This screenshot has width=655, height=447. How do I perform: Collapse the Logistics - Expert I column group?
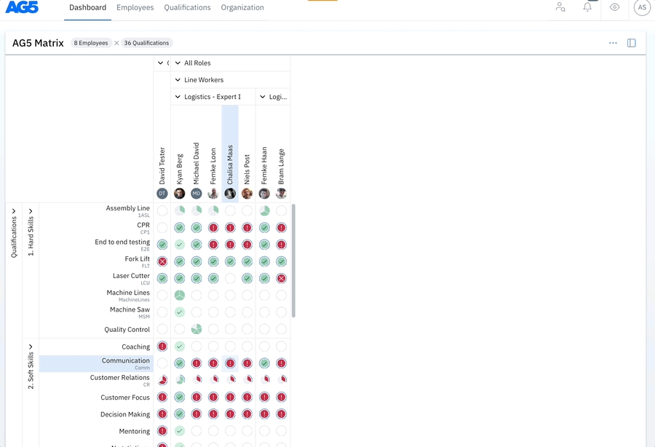point(178,97)
